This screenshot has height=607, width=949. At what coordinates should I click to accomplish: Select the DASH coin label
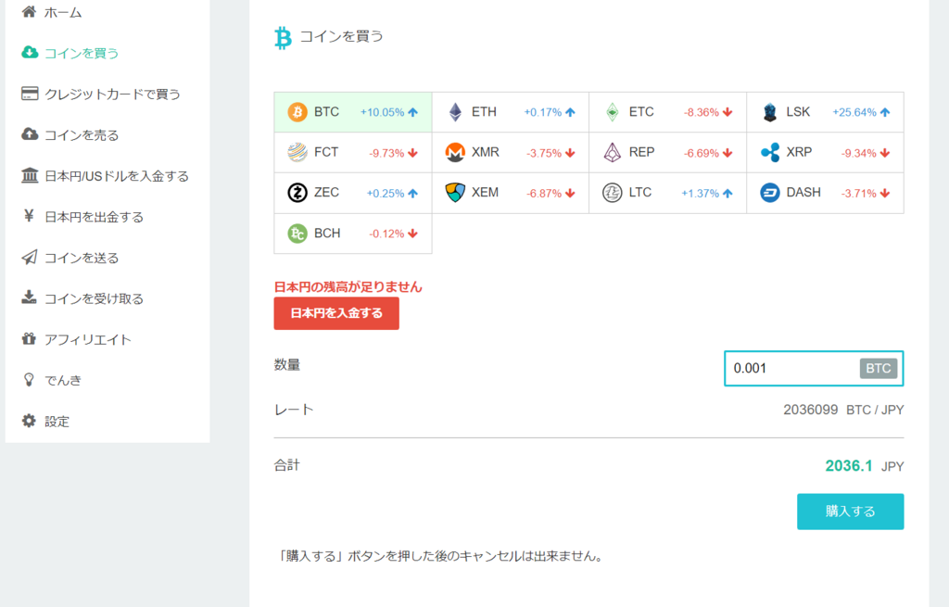pyautogui.click(x=803, y=193)
